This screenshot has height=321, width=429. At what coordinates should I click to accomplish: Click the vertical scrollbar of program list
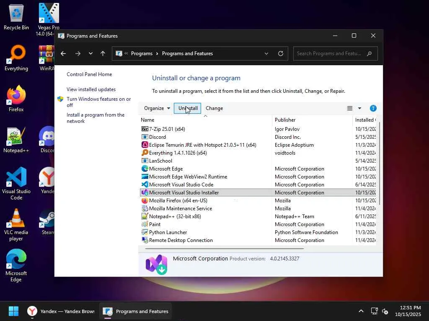click(379, 163)
